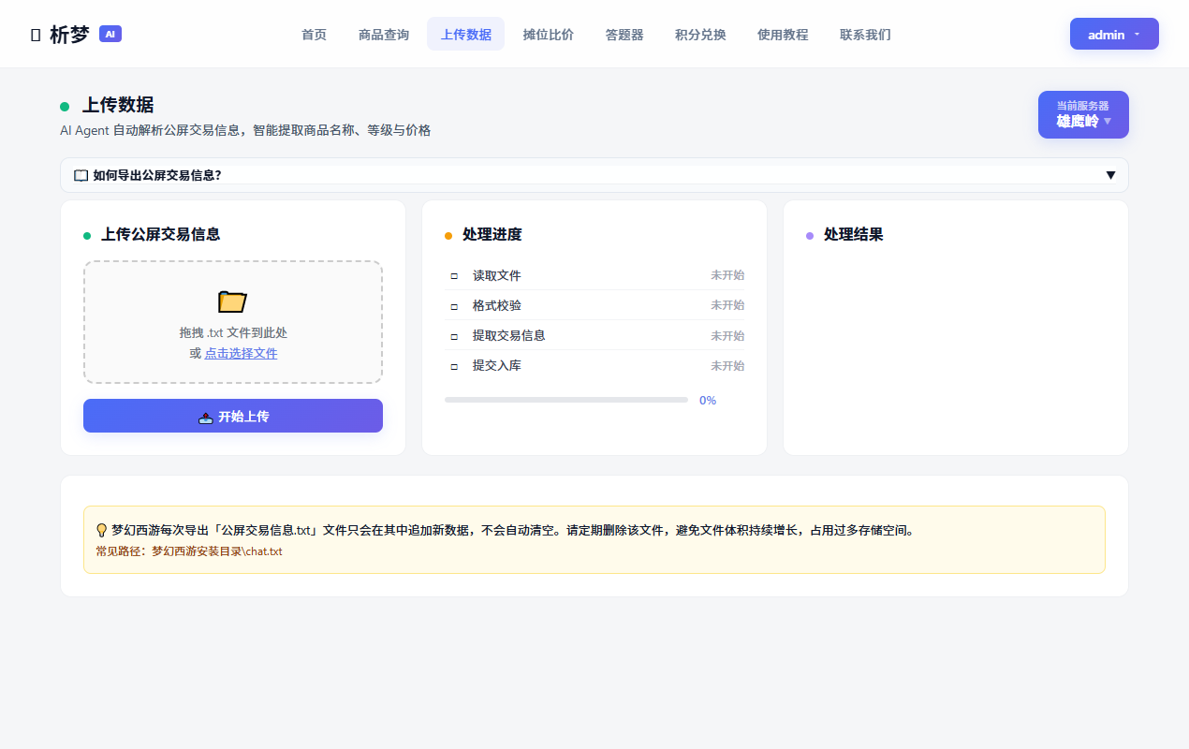This screenshot has height=749, width=1189.
Task: Click 未开始 status of 读取文件 row
Action: (727, 275)
